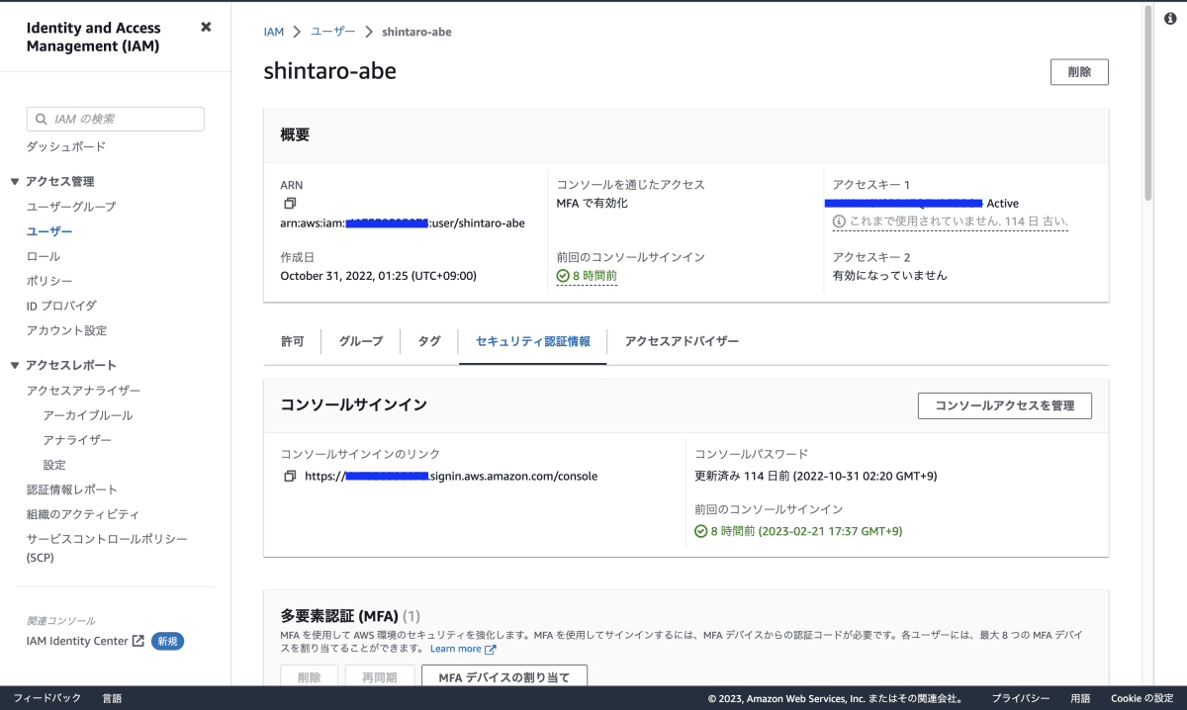
Task: Click info icon beside access key last-used text
Action: [839, 222]
